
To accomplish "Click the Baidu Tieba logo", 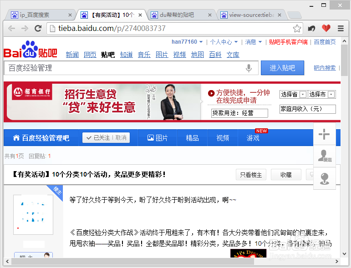I will 31,50.
